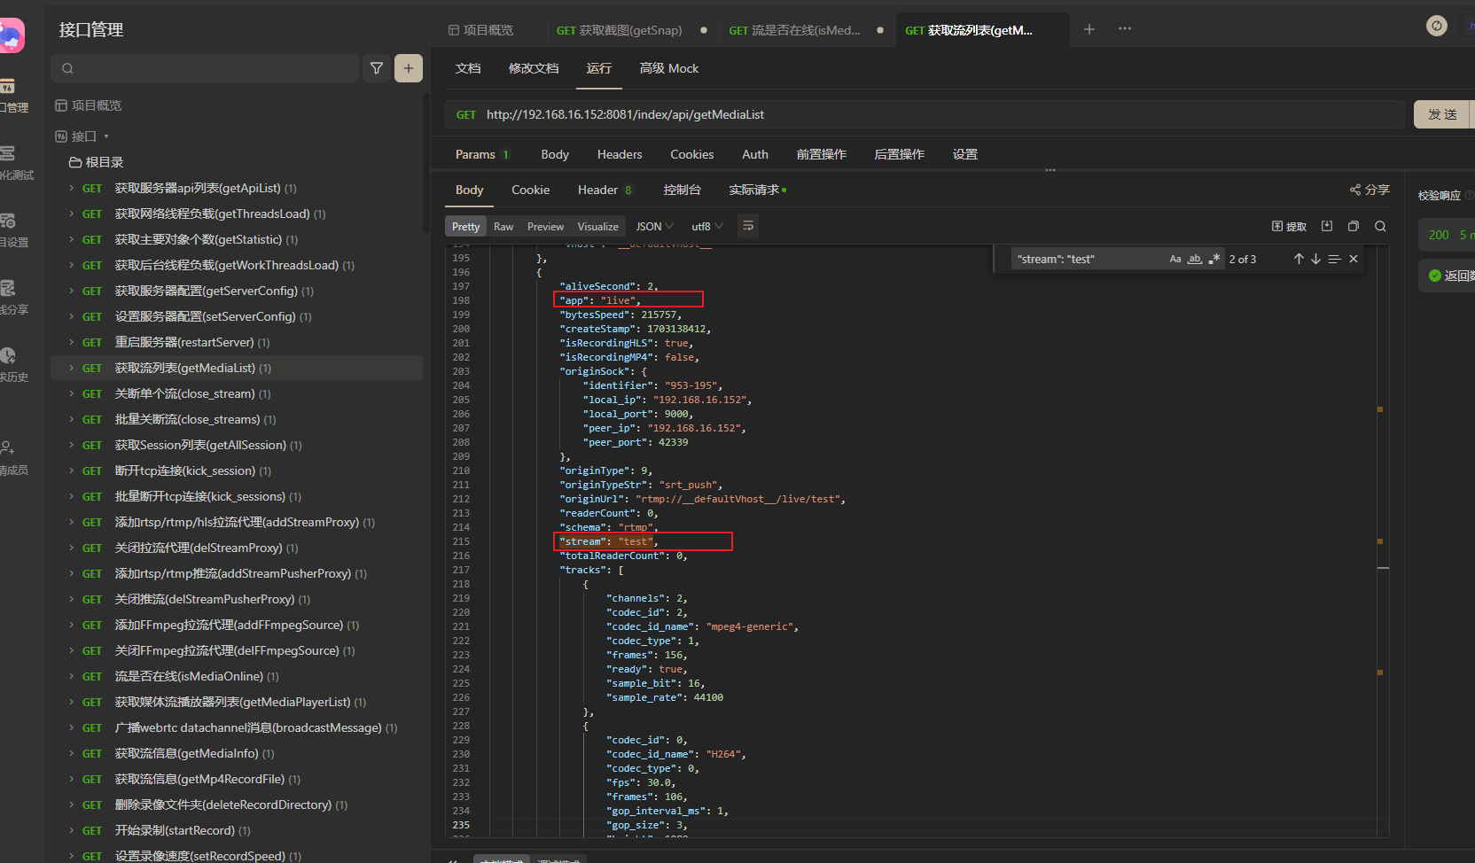This screenshot has width=1475, height=863.
Task: Expand the 关断单个流(close_stream) tree row
Action: (x=72, y=393)
